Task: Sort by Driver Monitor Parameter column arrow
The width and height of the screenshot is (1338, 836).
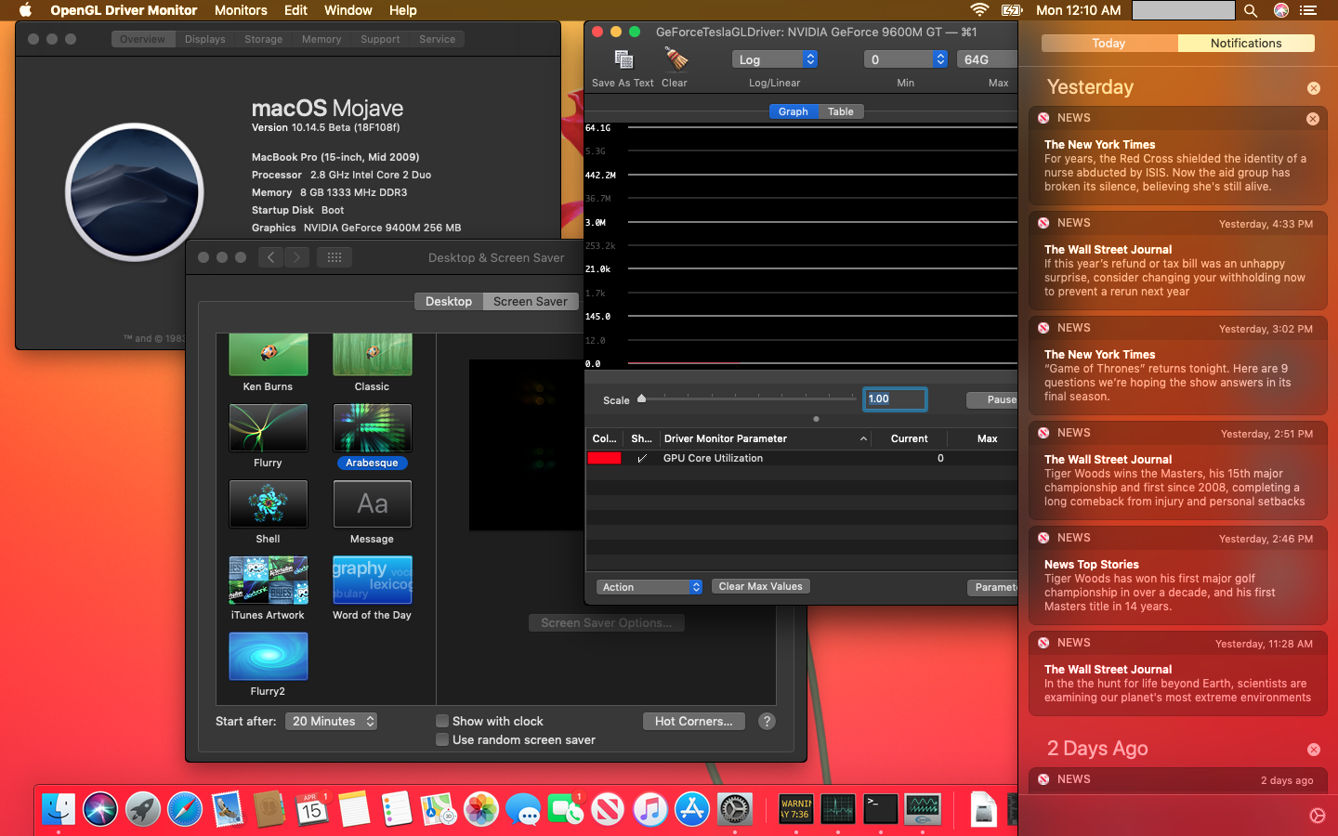Action: click(863, 438)
